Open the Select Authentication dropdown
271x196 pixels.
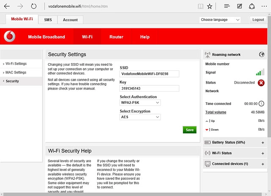(140, 103)
